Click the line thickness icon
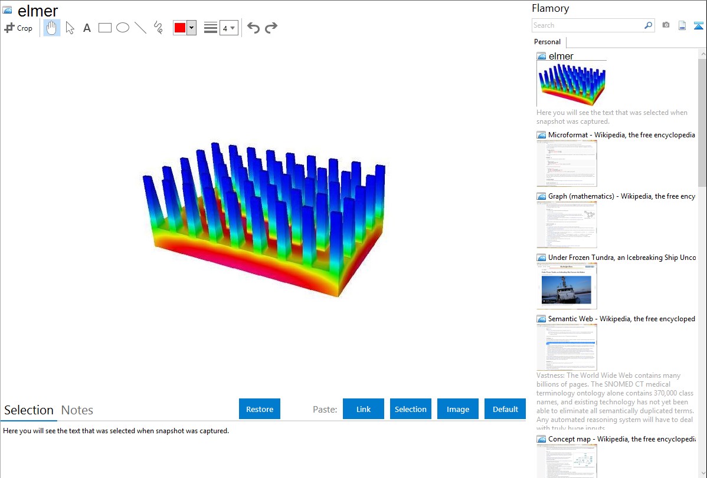707x478 pixels. tap(211, 28)
